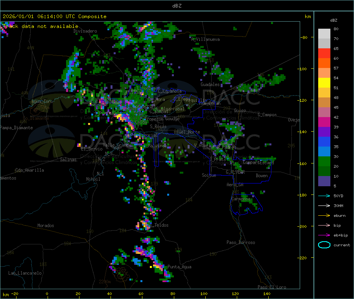Click the 'Divisadero' map label
Image resolution: width=354 pixels, height=299 pixels.
click(x=85, y=31)
